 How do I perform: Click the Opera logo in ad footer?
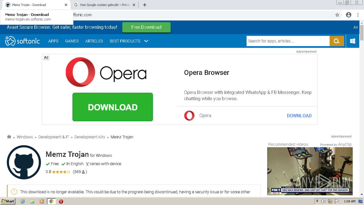[189, 116]
